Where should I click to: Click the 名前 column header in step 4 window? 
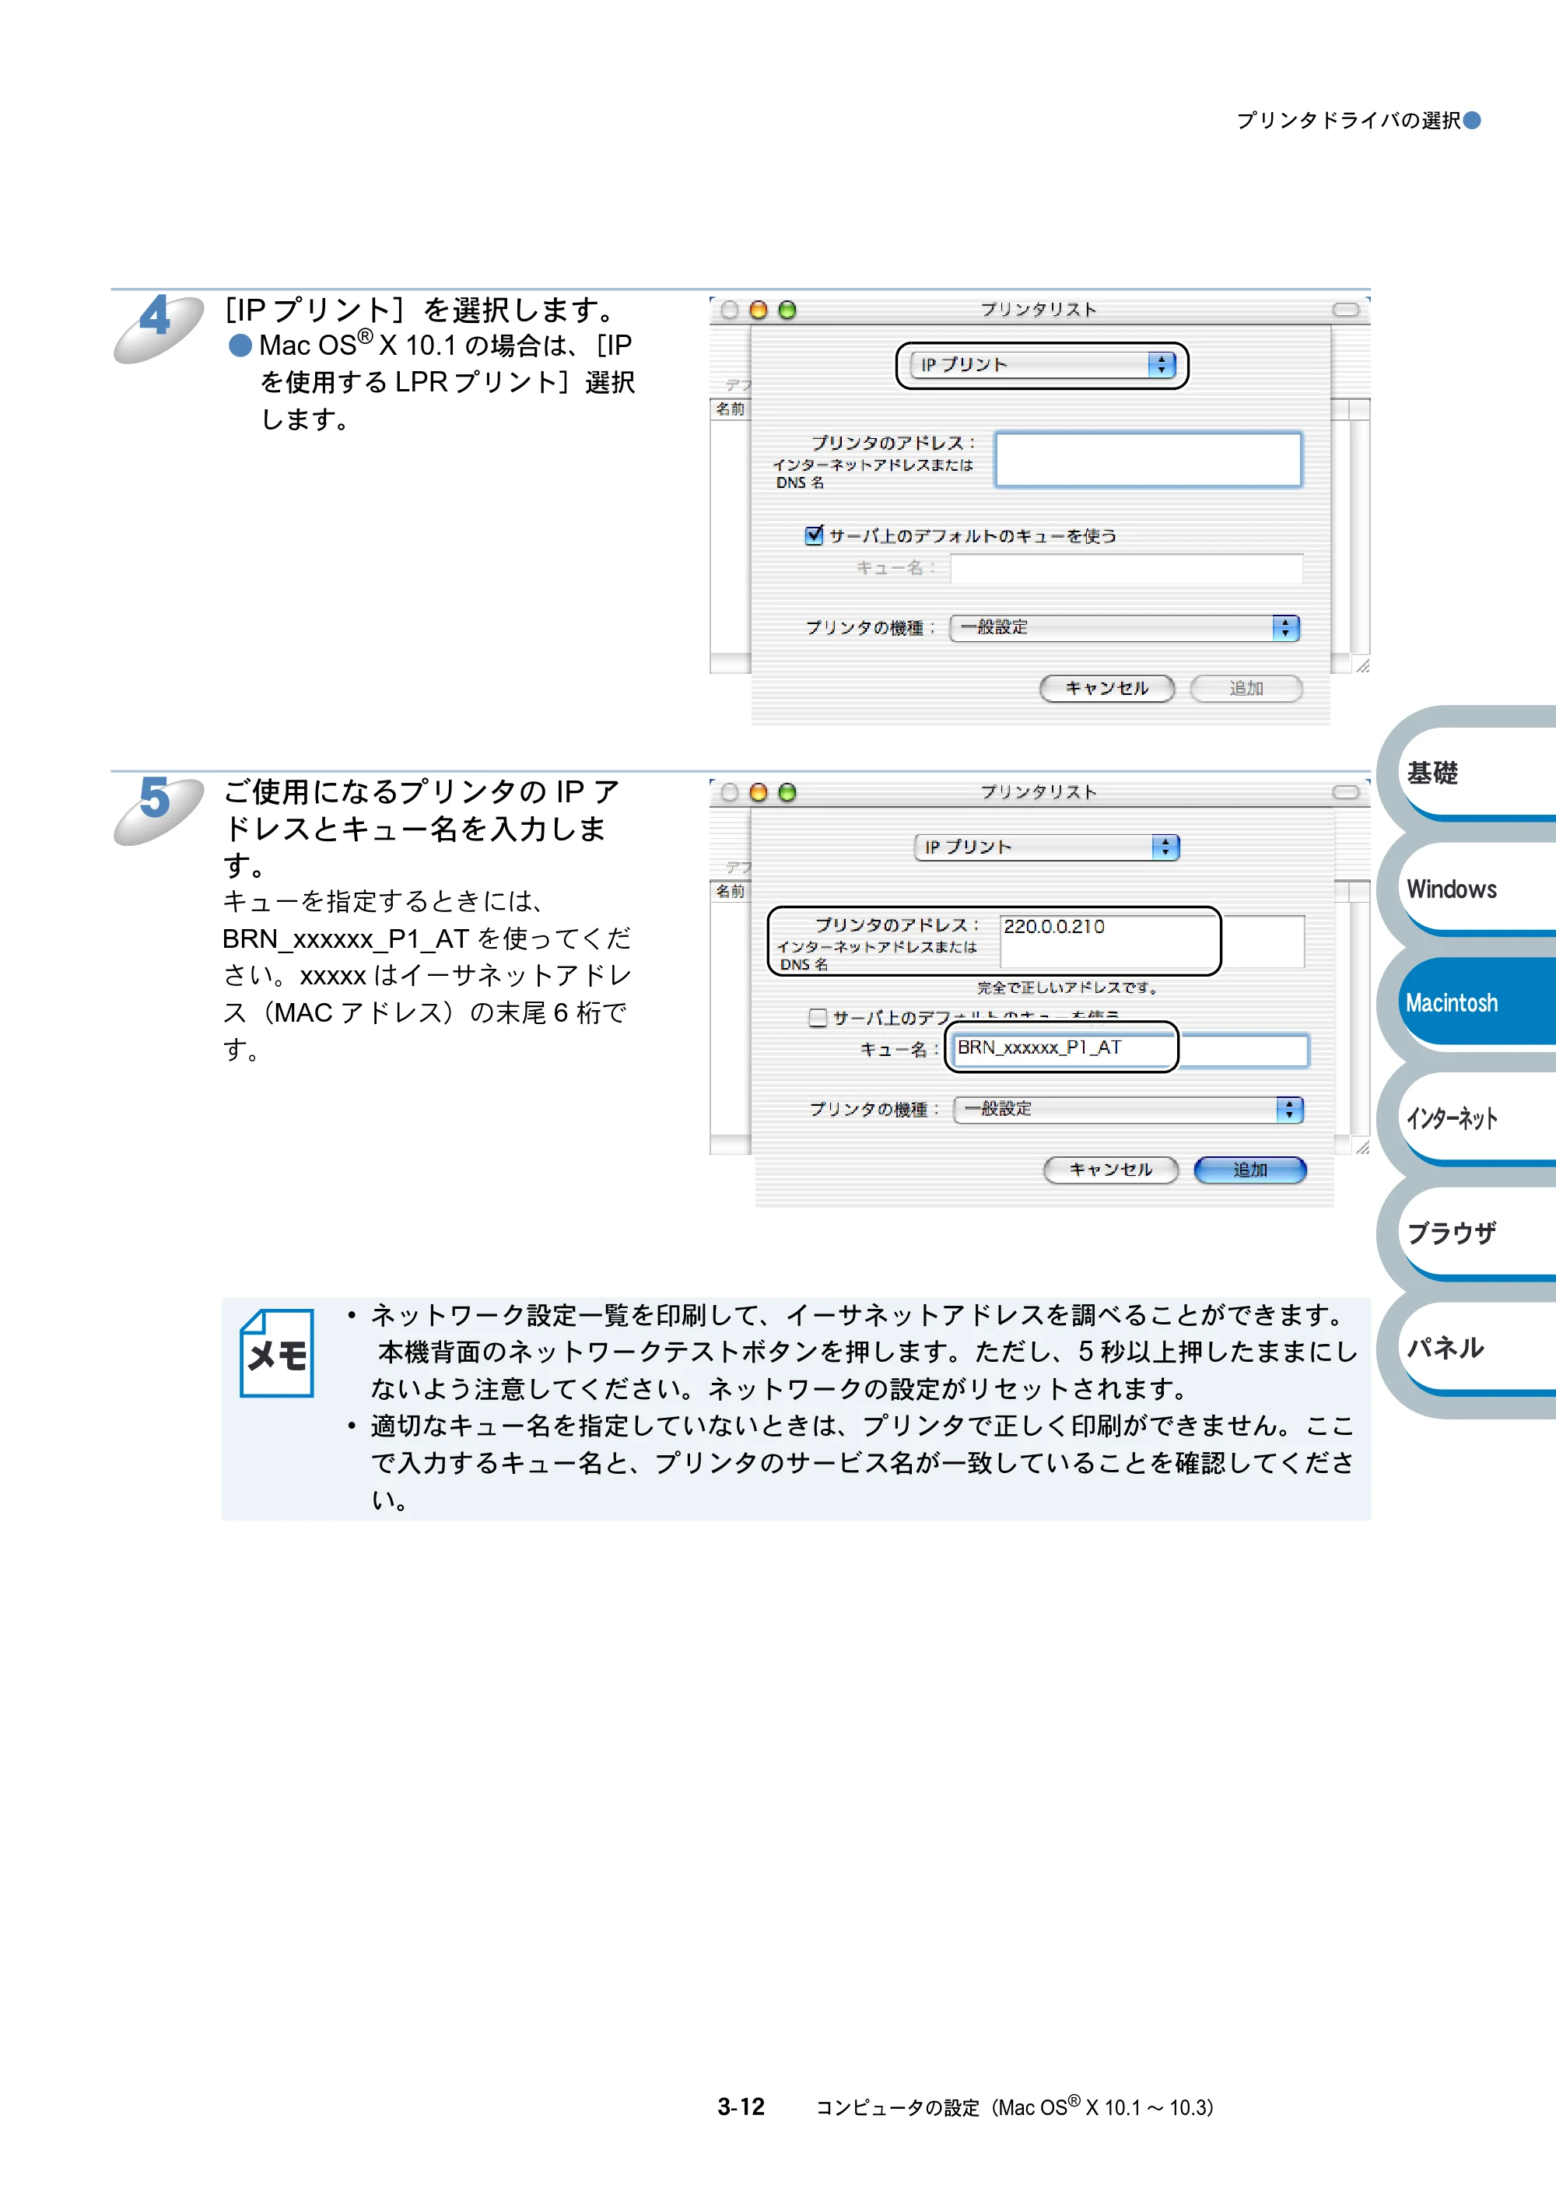[x=730, y=409]
